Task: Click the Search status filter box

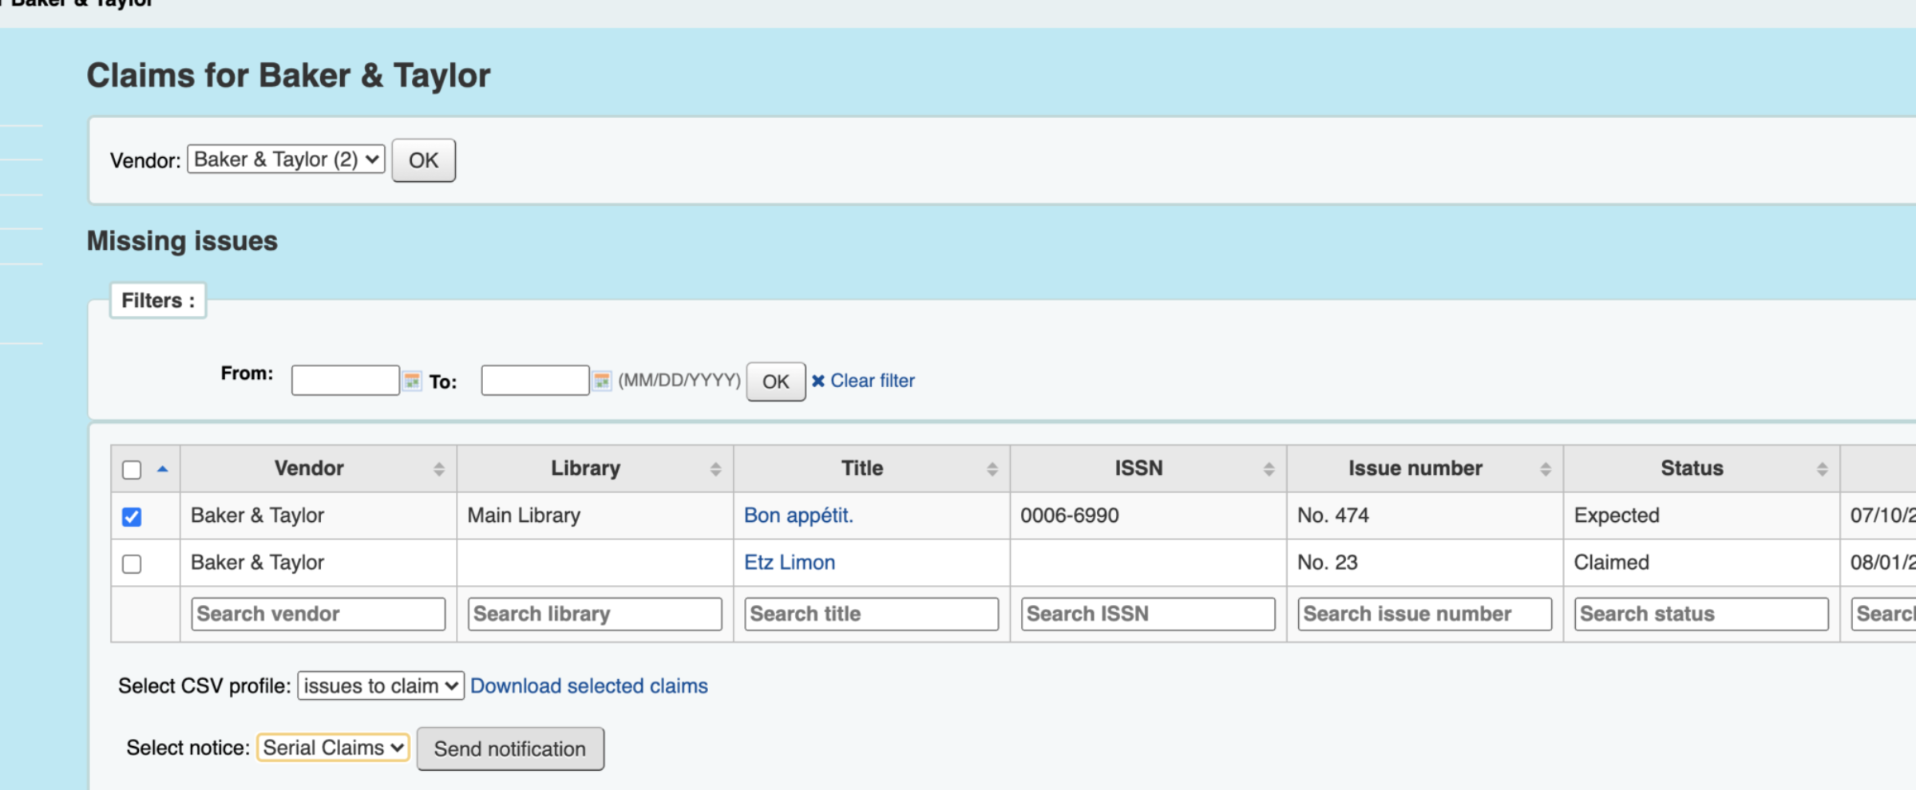Action: (x=1701, y=614)
